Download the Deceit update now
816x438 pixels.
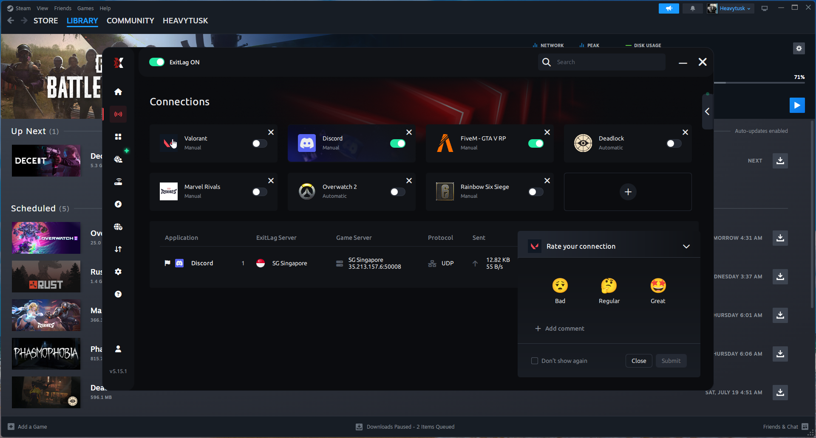tap(780, 161)
